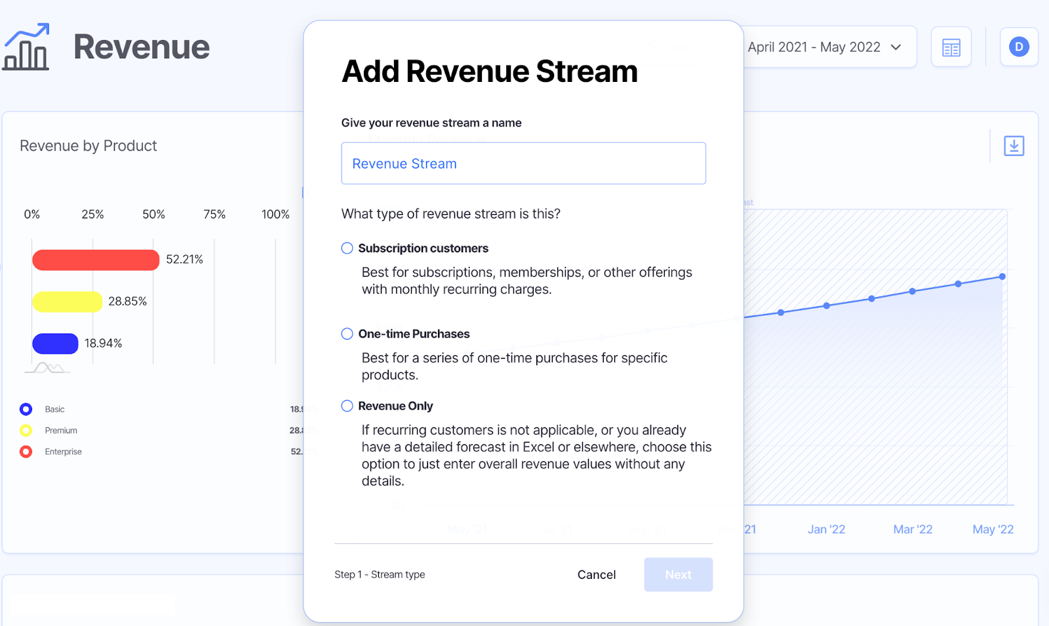Image resolution: width=1049 pixels, height=626 pixels.
Task: Click the Basic legend label
Action: tap(54, 409)
